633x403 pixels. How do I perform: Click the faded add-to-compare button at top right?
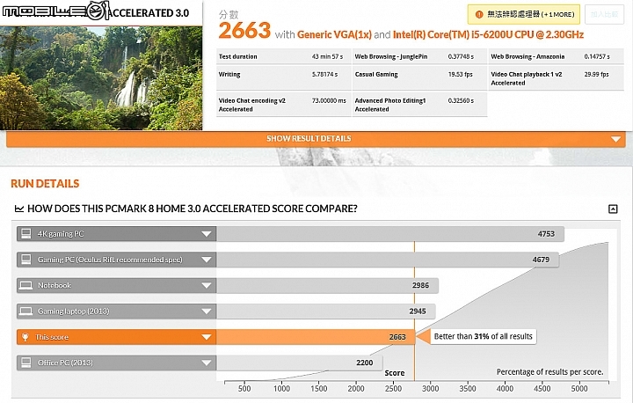[x=604, y=15]
